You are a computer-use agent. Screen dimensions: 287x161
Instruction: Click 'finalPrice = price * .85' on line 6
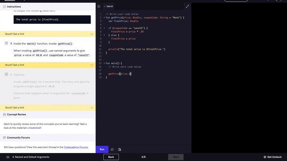tap(127, 32)
